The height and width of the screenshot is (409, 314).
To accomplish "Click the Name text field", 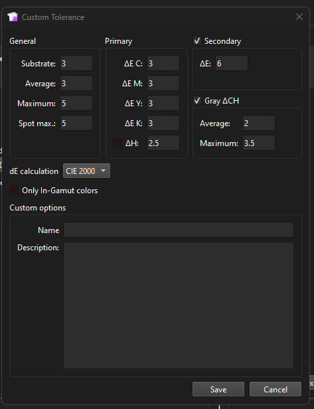I will (179, 230).
